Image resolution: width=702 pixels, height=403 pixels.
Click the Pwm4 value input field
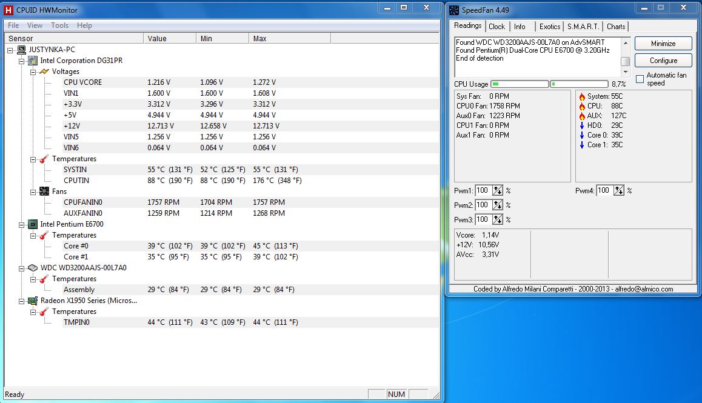pyautogui.click(x=605, y=191)
